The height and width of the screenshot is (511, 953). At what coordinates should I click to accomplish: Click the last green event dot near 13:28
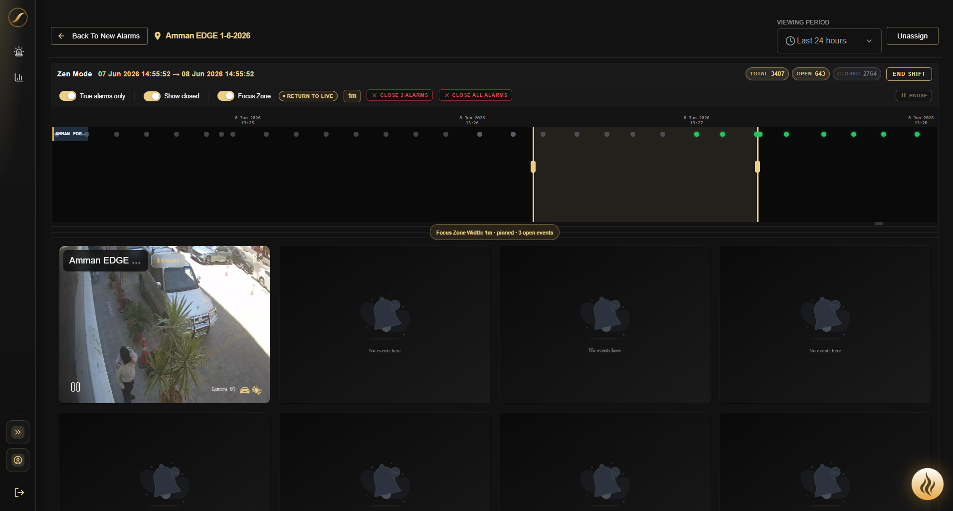[917, 134]
